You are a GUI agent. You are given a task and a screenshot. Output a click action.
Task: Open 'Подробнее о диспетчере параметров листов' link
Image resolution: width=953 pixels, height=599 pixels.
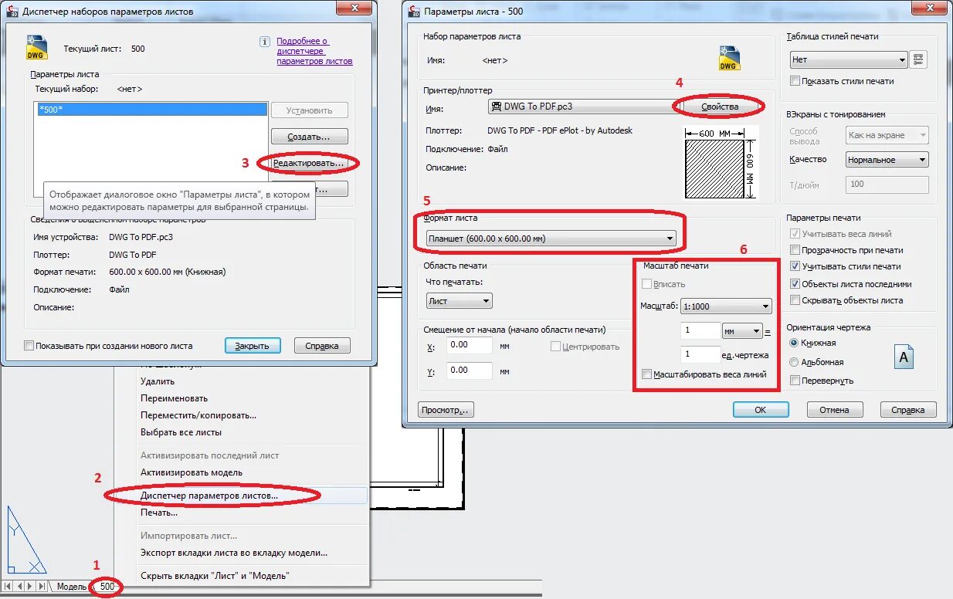click(314, 51)
